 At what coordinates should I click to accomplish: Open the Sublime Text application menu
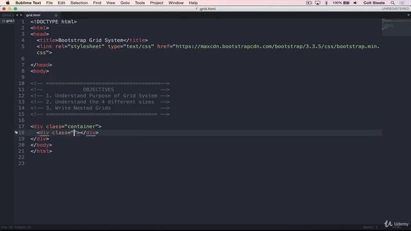click(28, 3)
